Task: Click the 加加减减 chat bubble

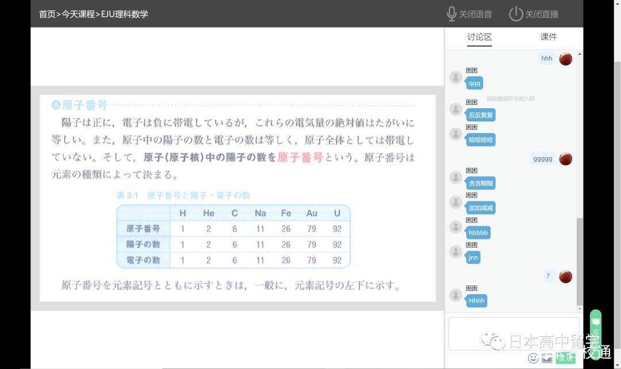Action: [x=481, y=208]
